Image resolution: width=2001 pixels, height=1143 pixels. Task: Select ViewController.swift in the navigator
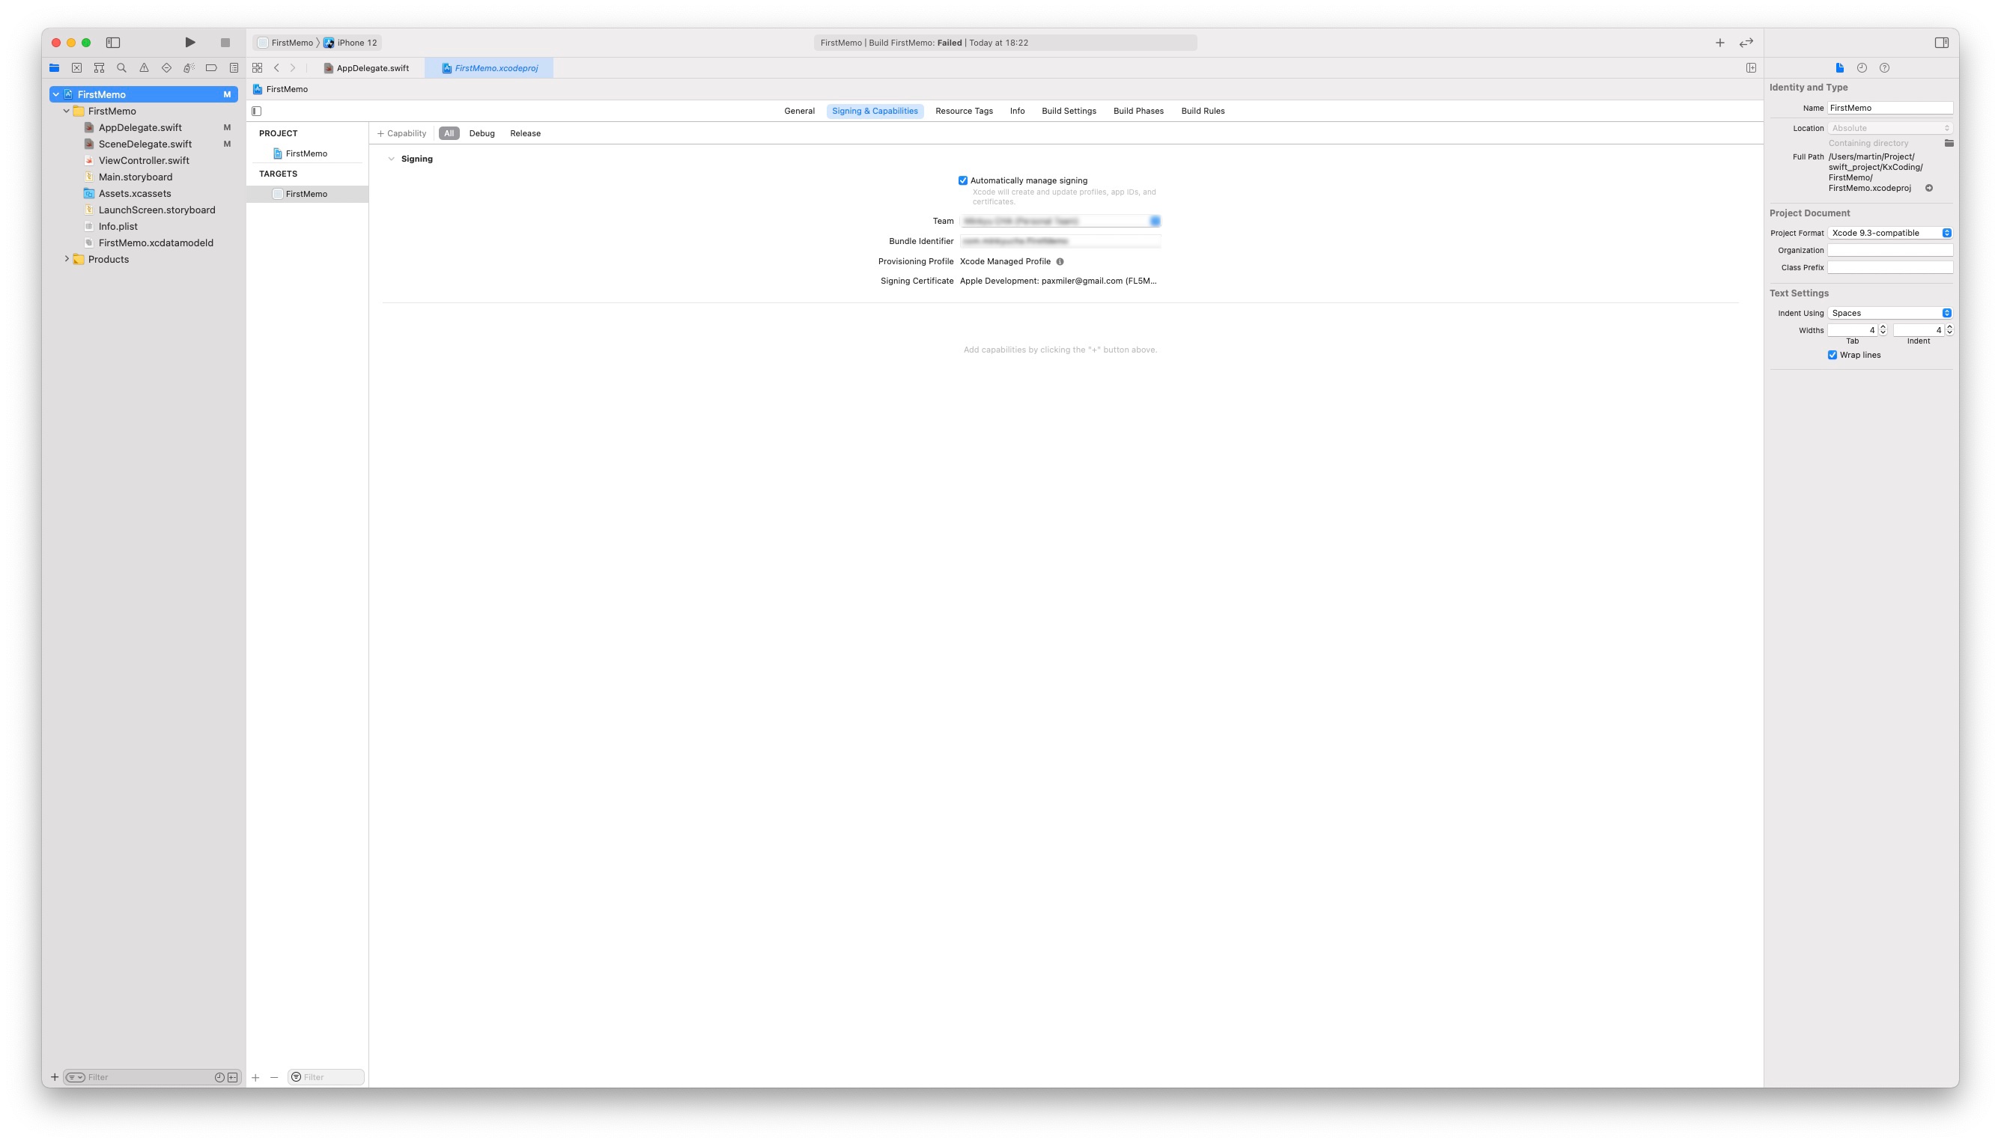[144, 160]
